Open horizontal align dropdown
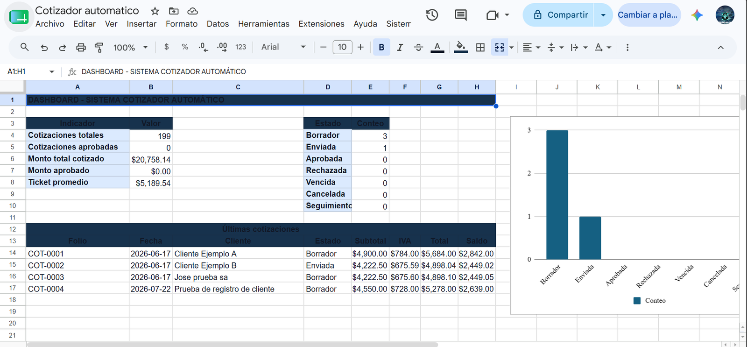The width and height of the screenshot is (747, 347). click(531, 47)
